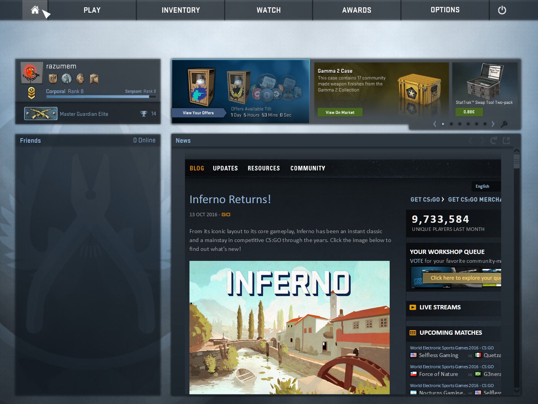Open the INVENTORY menu
The image size is (538, 404).
[181, 10]
